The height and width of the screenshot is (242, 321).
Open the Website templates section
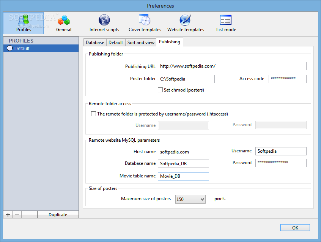(186, 23)
